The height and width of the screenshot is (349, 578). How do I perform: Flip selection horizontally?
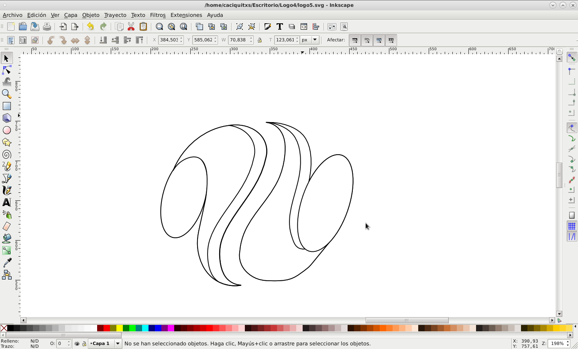75,40
